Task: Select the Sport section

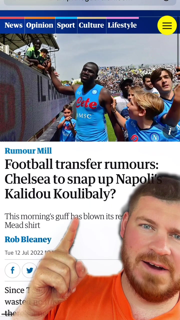Action: (x=66, y=25)
